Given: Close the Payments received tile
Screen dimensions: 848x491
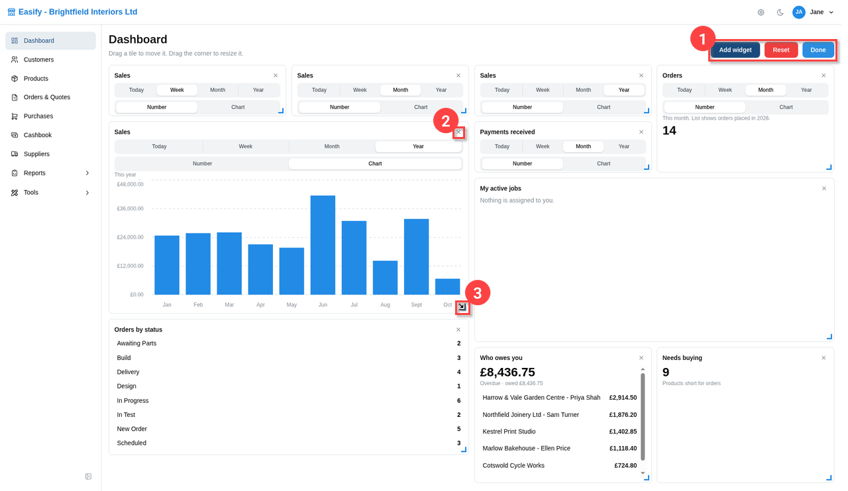Looking at the screenshot, I should coord(641,132).
